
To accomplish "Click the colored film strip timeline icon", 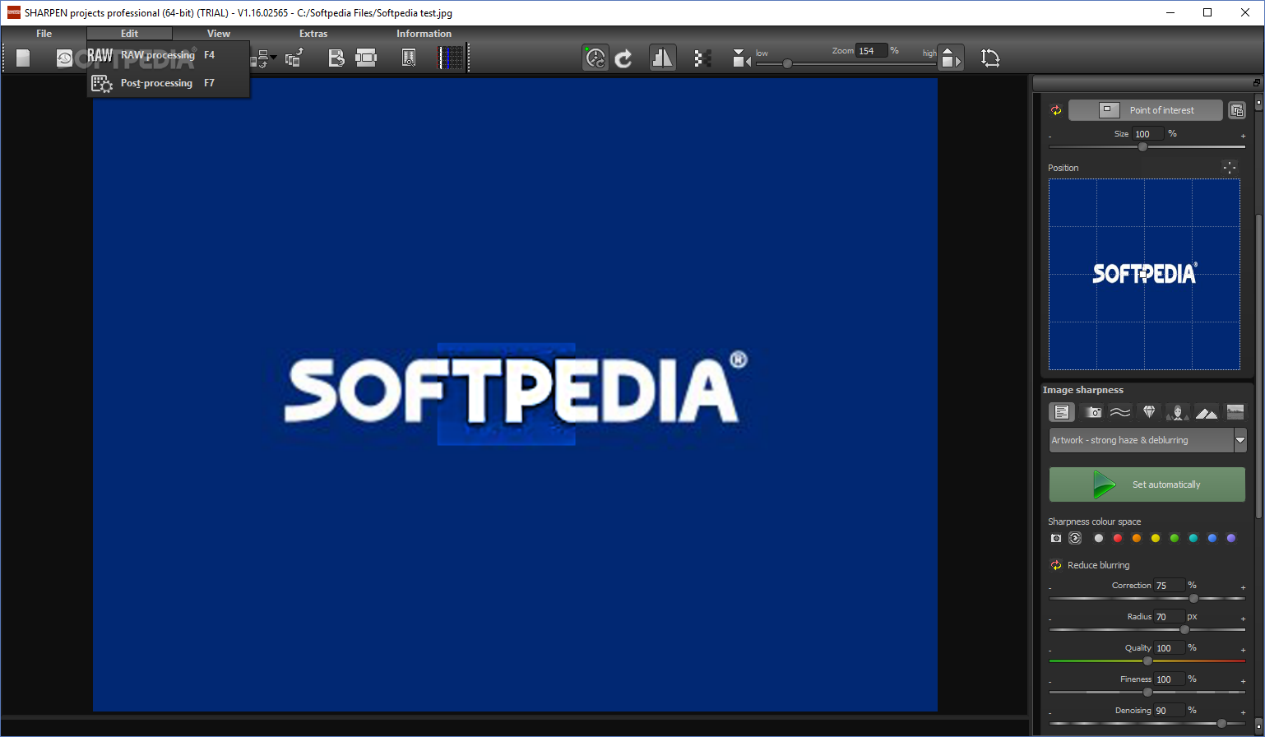I will (x=452, y=58).
